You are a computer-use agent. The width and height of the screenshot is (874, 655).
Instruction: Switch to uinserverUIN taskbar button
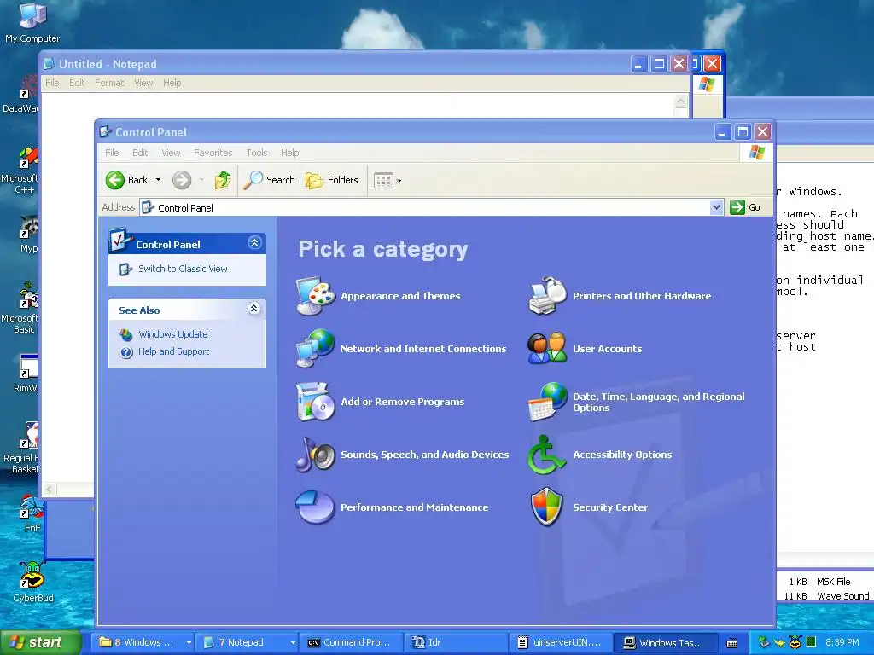click(x=562, y=643)
